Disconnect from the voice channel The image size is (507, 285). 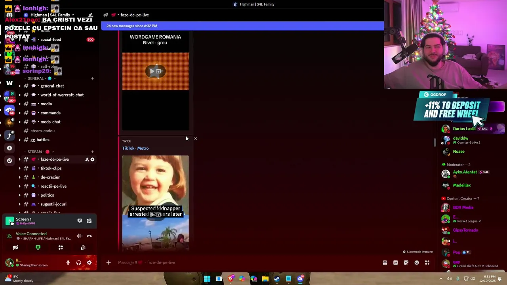pyautogui.click(x=89, y=236)
